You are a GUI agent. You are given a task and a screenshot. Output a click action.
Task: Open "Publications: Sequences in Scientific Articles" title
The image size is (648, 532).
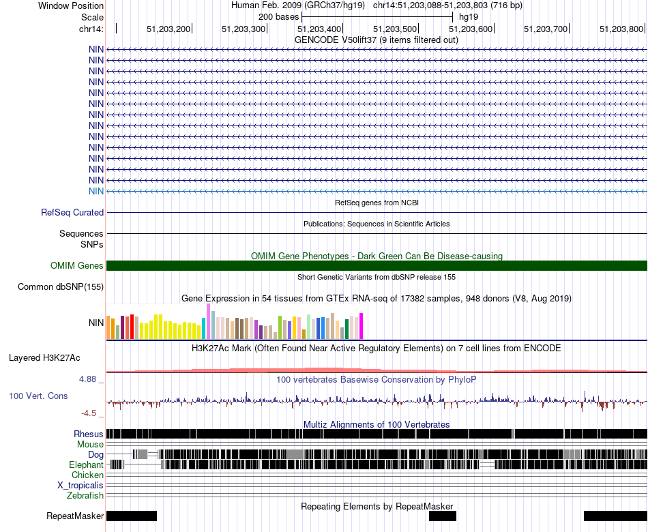click(x=377, y=224)
